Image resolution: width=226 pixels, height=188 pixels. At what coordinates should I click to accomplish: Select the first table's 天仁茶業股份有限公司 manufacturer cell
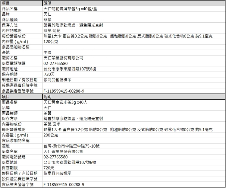pyautogui.click(x=63, y=58)
